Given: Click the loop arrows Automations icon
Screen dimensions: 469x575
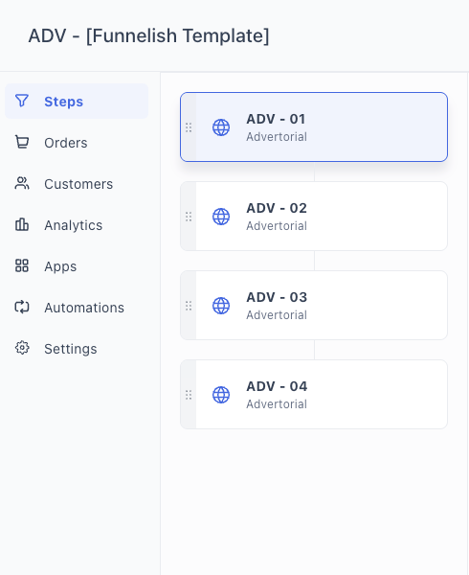Looking at the screenshot, I should [22, 307].
